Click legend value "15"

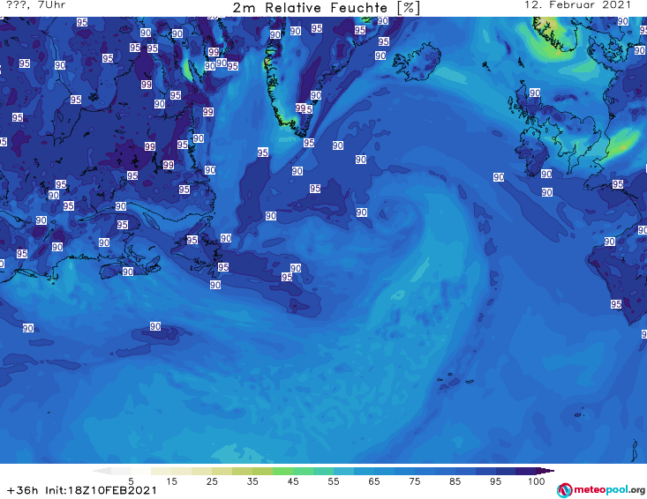[171, 481]
